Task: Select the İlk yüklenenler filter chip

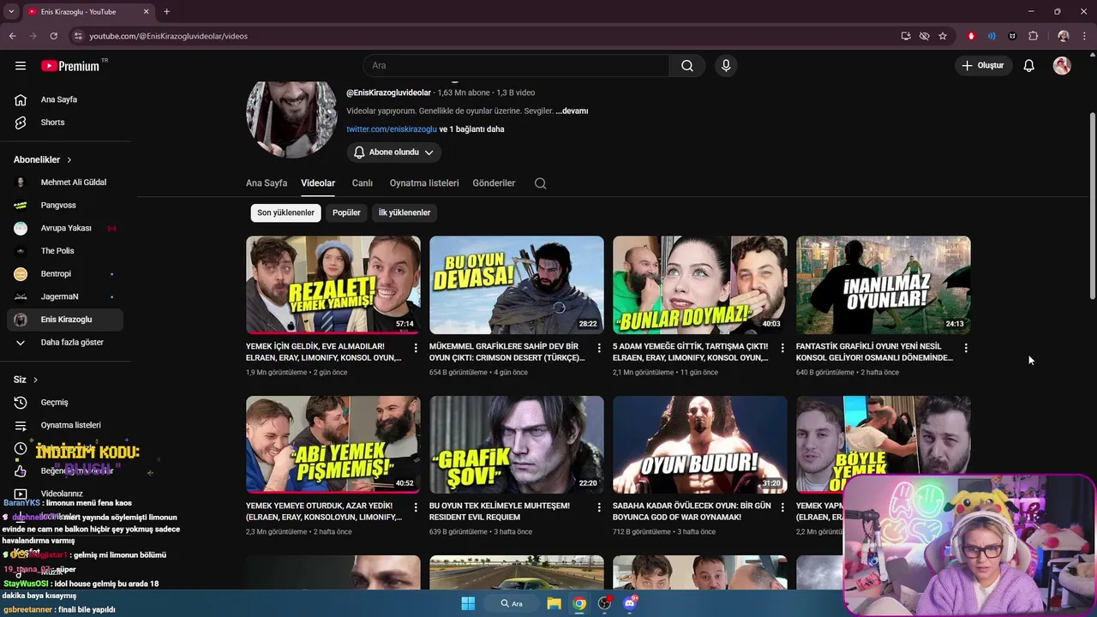Action: pyautogui.click(x=405, y=213)
